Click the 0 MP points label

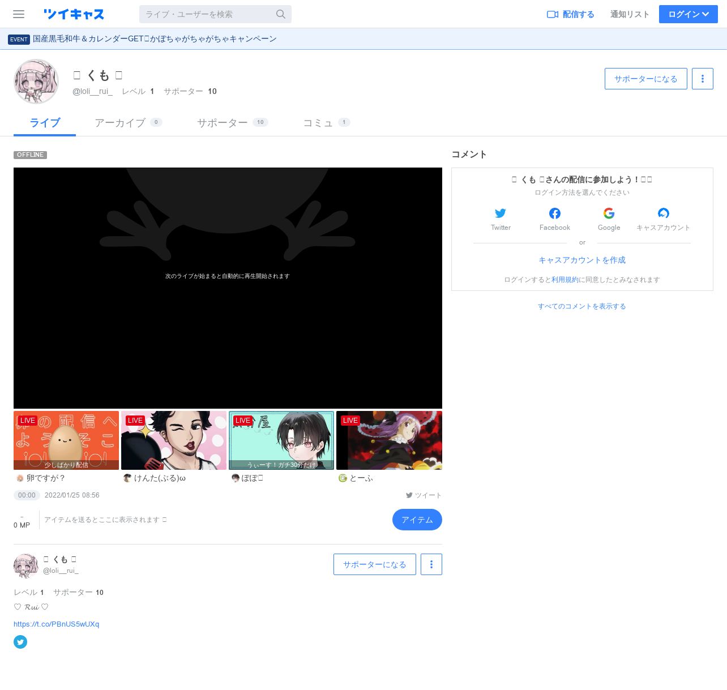pyautogui.click(x=22, y=525)
